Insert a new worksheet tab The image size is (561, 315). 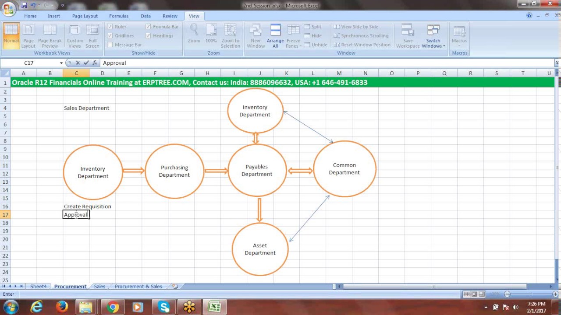[x=175, y=287]
